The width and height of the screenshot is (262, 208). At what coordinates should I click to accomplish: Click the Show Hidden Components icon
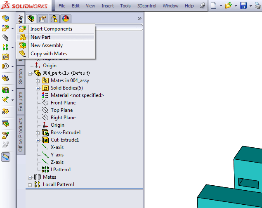coord(5,78)
